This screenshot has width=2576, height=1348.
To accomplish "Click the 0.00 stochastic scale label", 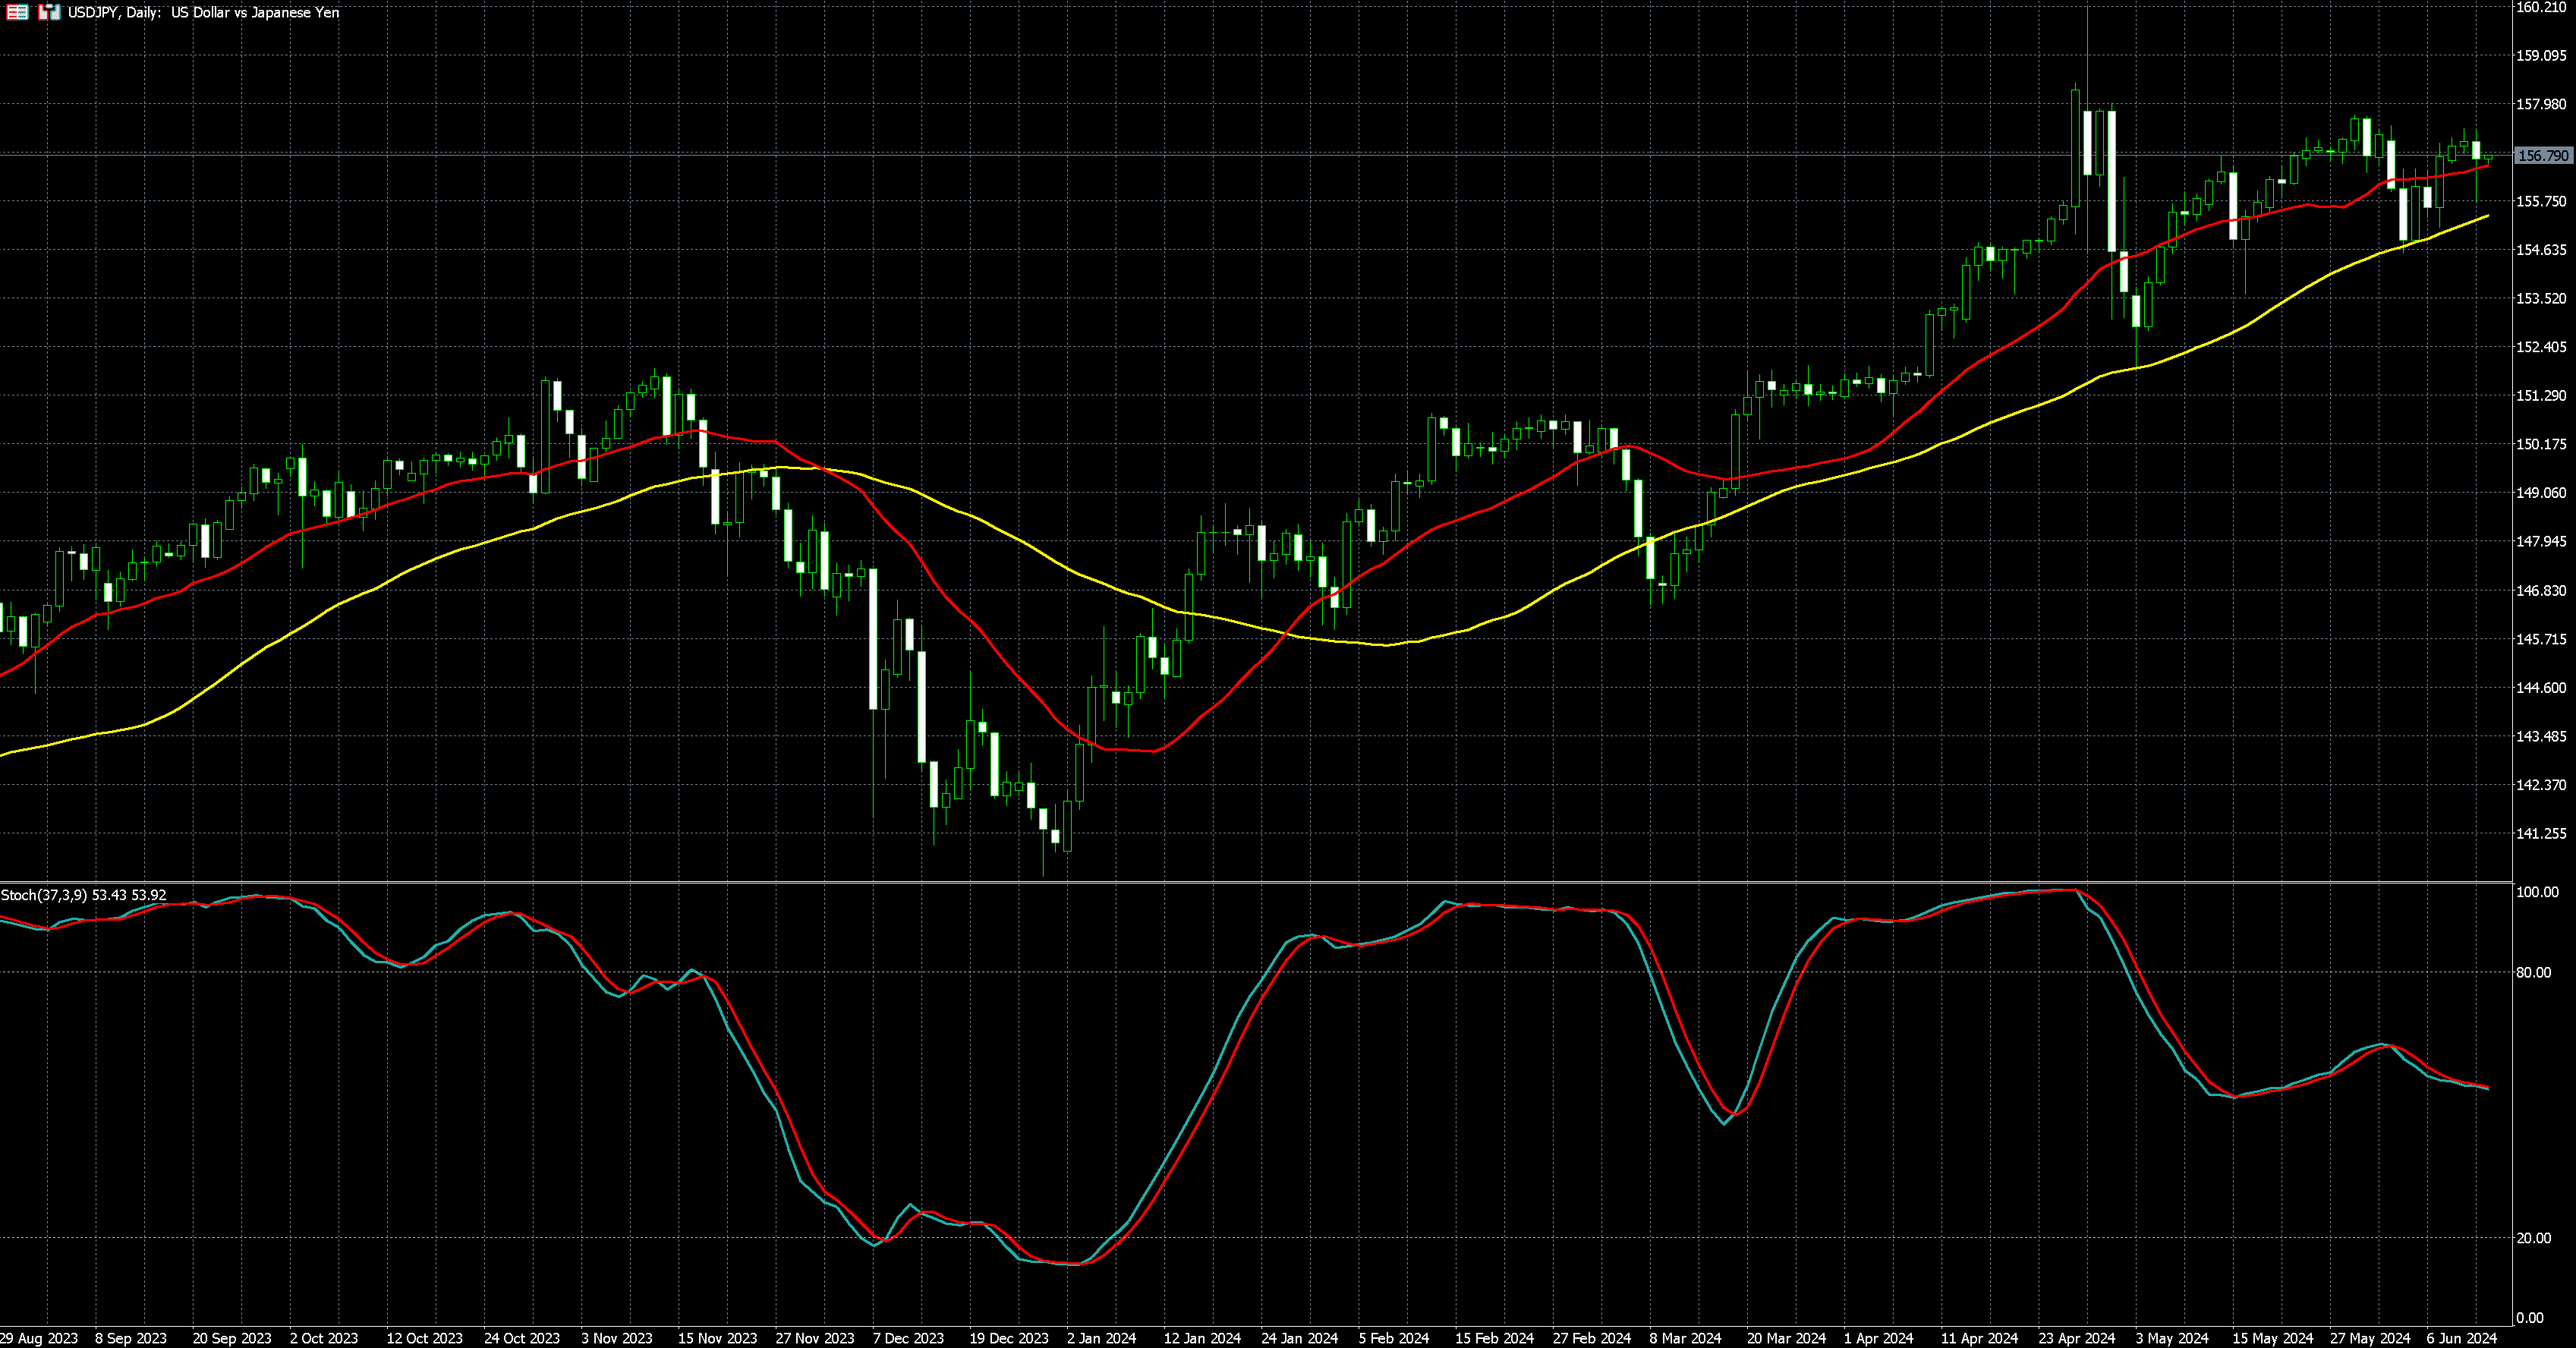I will pyautogui.click(x=2529, y=1318).
